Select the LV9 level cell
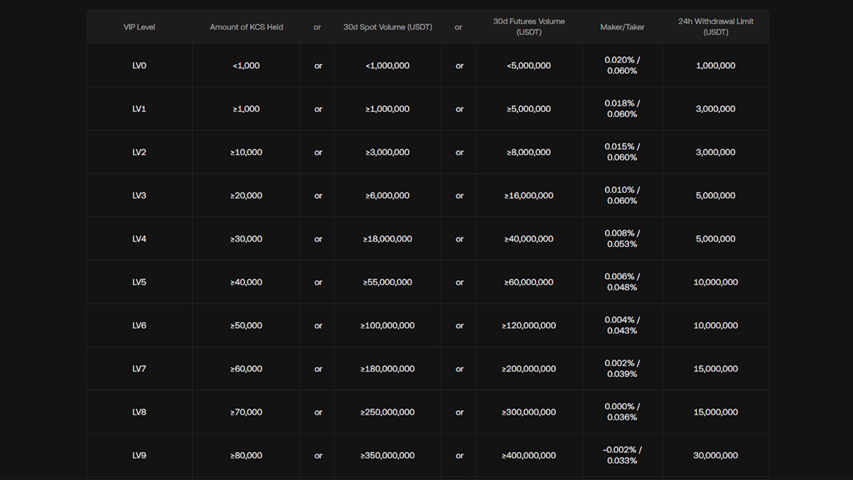This screenshot has width=853, height=480. coord(139,455)
